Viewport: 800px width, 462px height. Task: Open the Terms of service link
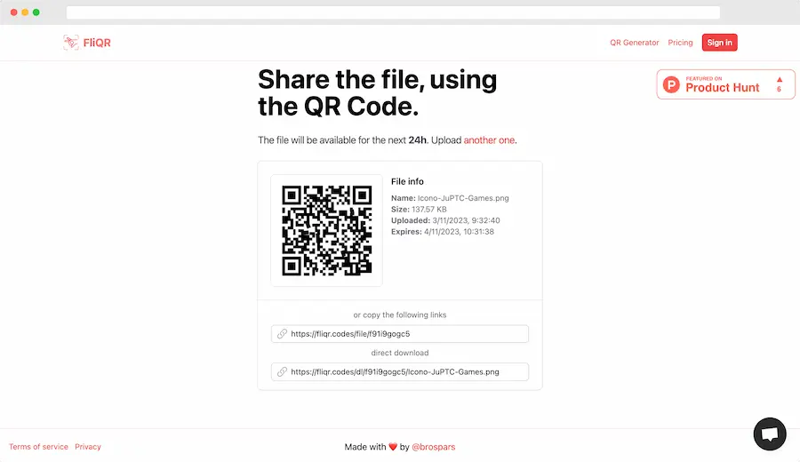(38, 447)
